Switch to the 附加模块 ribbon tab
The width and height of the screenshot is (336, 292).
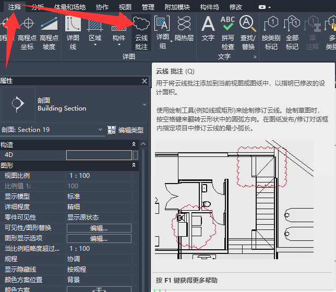click(x=177, y=7)
